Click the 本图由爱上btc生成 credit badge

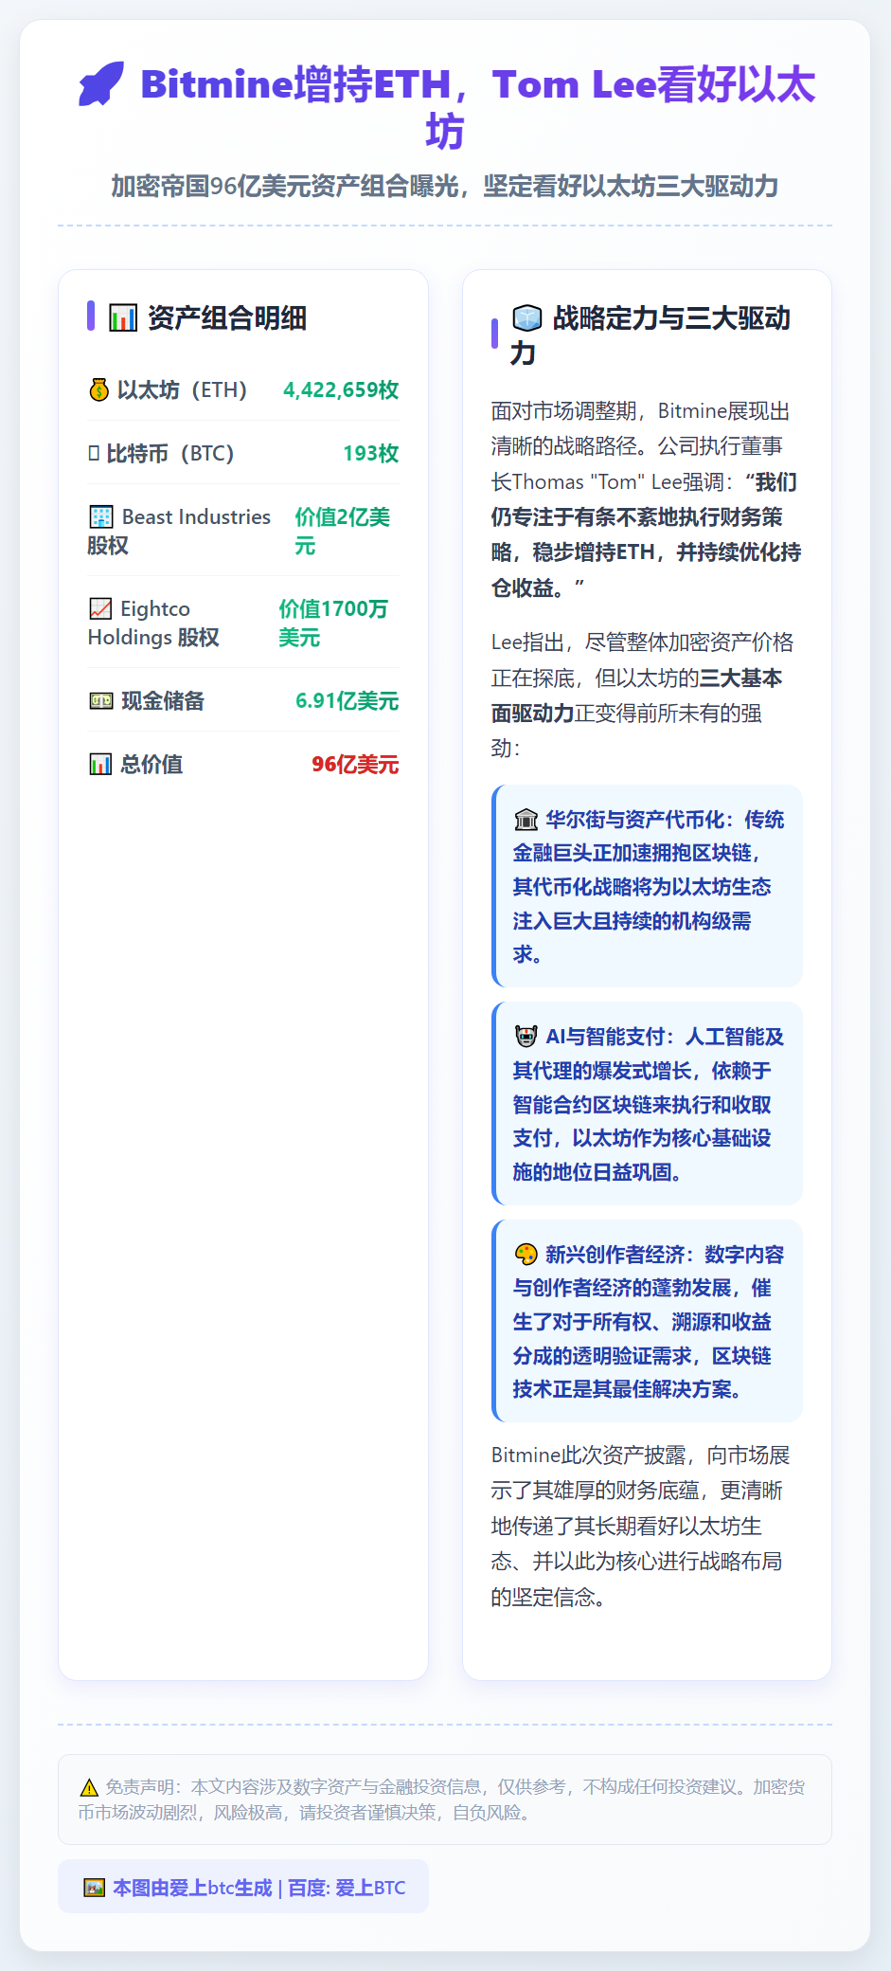click(x=243, y=1887)
